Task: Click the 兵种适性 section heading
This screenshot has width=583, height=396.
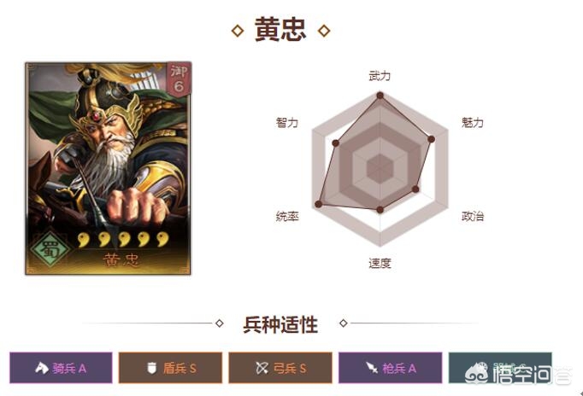Action: 280,324
